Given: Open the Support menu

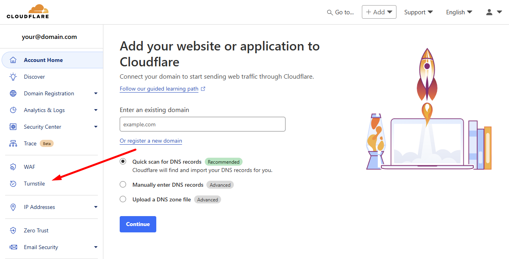Looking at the screenshot, I should (x=418, y=12).
